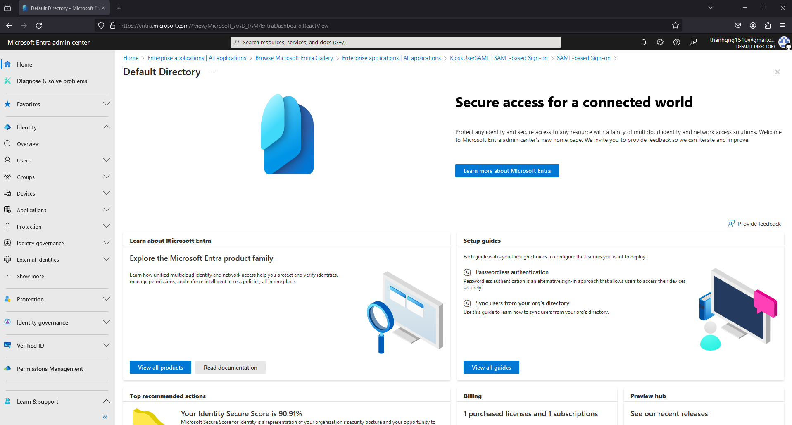Screen dimensions: 792x425
Task: Click the Overview info icon
Action: pyautogui.click(x=7, y=144)
